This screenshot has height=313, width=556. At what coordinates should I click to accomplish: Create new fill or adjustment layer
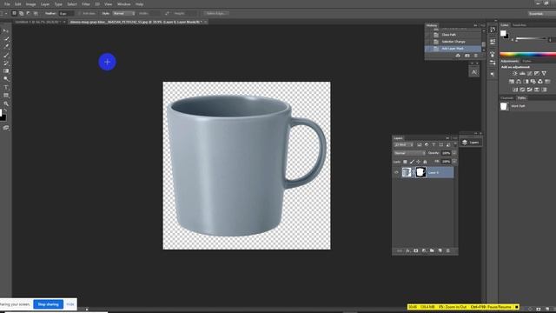[x=424, y=250]
